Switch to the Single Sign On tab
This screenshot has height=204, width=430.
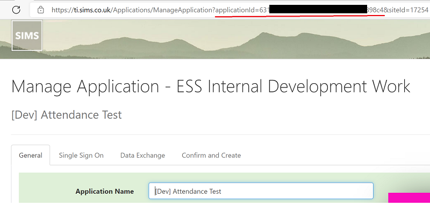tap(81, 155)
